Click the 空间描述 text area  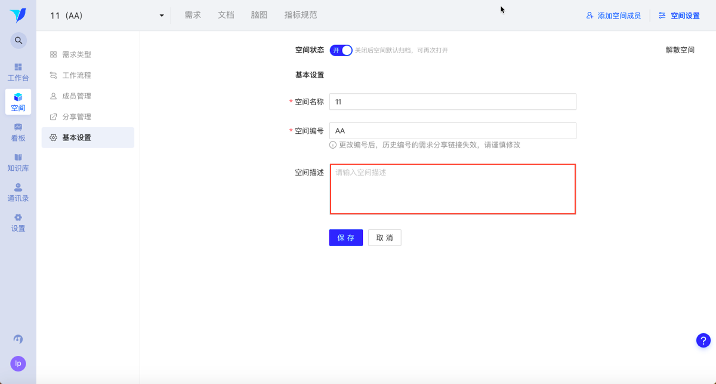453,189
